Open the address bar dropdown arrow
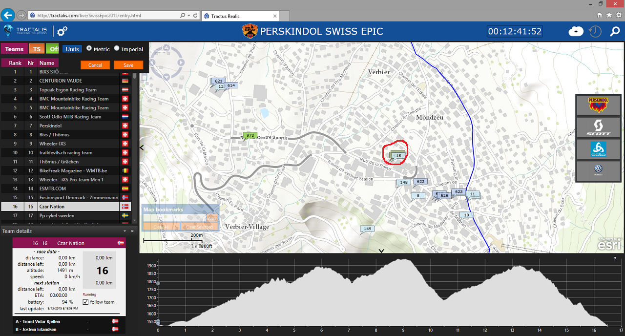This screenshot has width=625, height=336. 189,16
